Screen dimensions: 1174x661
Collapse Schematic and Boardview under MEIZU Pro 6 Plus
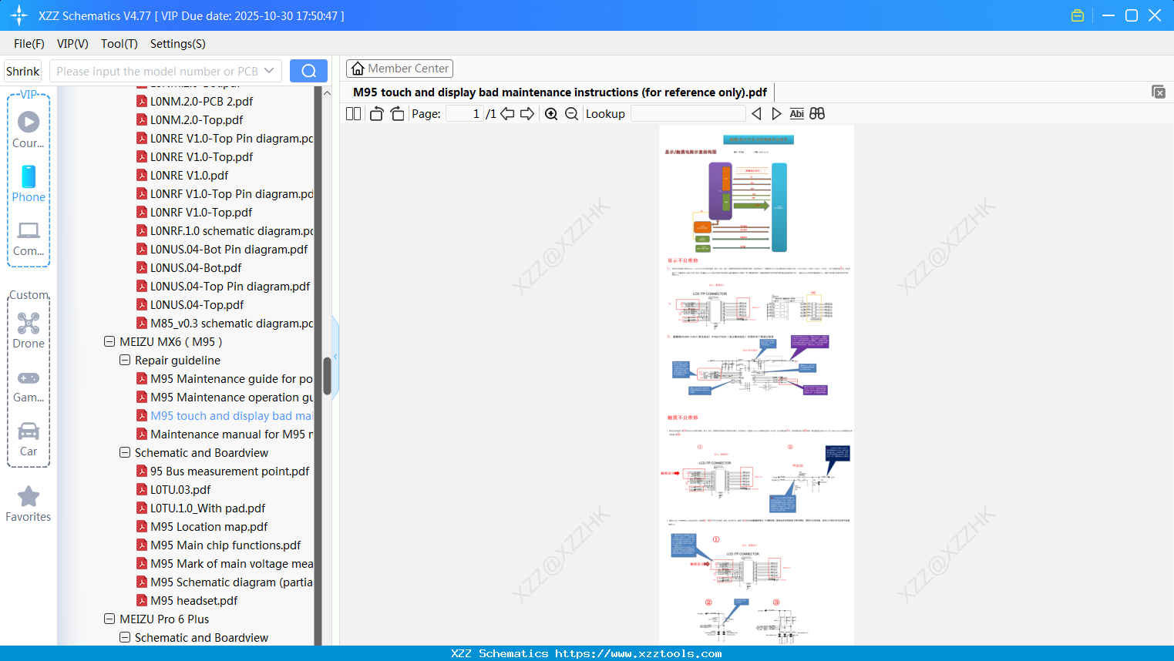click(x=125, y=637)
